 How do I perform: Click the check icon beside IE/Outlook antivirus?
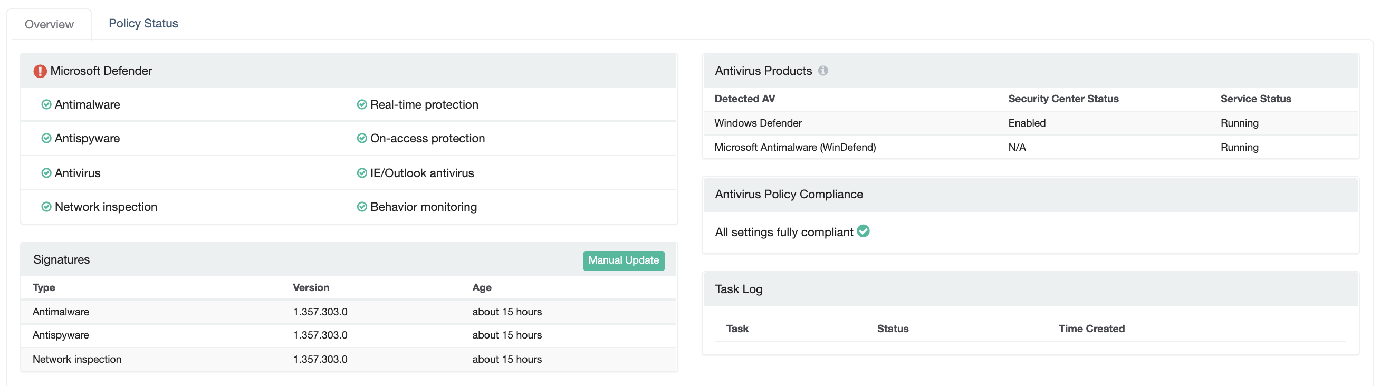(362, 173)
